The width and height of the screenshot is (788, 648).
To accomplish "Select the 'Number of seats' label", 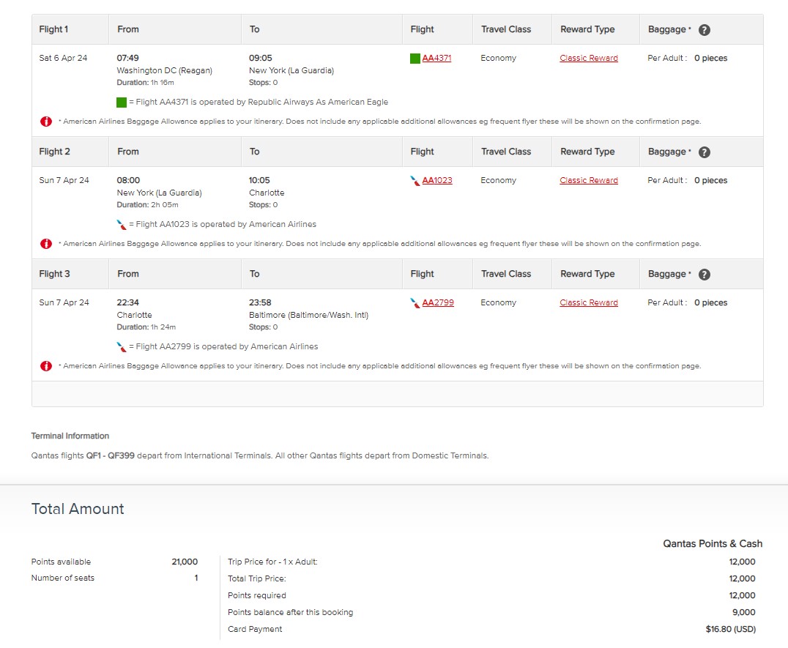I will click(63, 578).
